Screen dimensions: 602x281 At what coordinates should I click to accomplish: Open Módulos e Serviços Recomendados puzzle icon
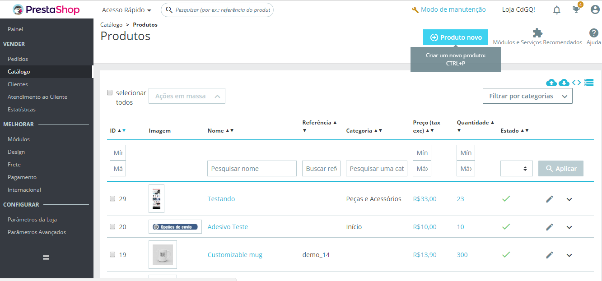point(537,33)
